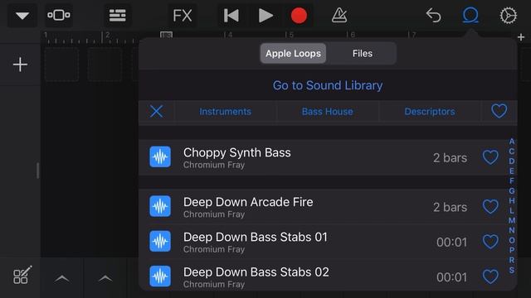This screenshot has width=531, height=298.
Task: Toggle the metronome
Action: coord(339,16)
